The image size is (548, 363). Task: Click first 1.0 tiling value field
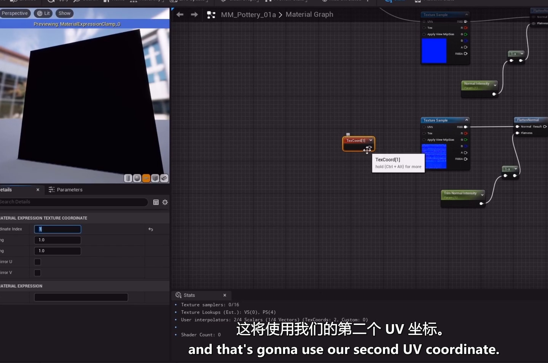[x=57, y=240]
